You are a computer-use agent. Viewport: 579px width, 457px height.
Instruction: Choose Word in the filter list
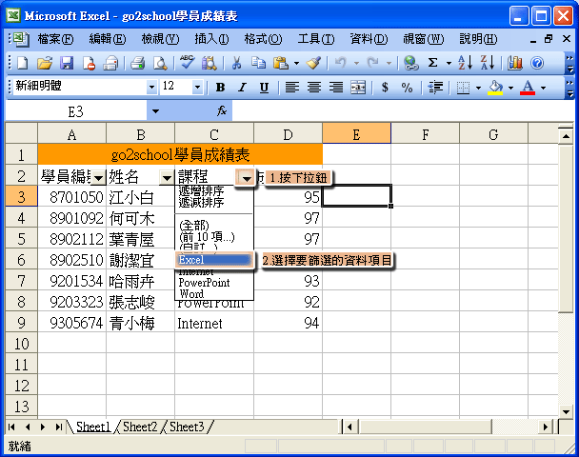(190, 294)
